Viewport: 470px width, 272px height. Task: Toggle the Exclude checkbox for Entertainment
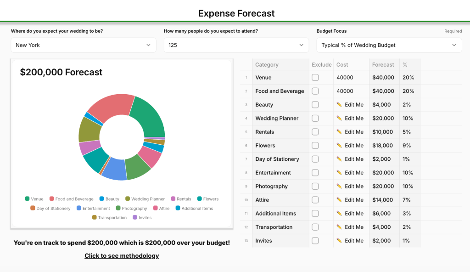[x=315, y=173]
